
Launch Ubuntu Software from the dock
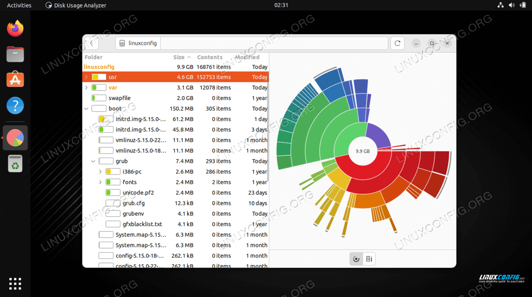pyautogui.click(x=15, y=80)
